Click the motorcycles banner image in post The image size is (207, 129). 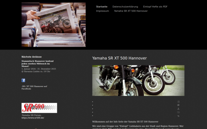coord(138,80)
